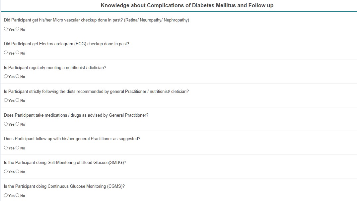The image size is (357, 201).
Task: Click the Electrocardiogram (ECG) checkup question text
Action: tap(66, 44)
